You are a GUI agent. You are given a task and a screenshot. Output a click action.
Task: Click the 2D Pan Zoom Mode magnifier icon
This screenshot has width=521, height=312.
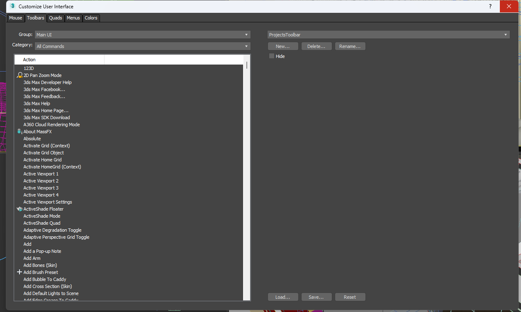pyautogui.click(x=19, y=75)
